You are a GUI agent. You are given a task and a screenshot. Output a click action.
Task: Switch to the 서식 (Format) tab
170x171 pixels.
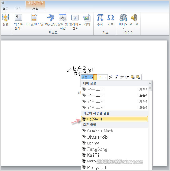[x=35, y=9]
